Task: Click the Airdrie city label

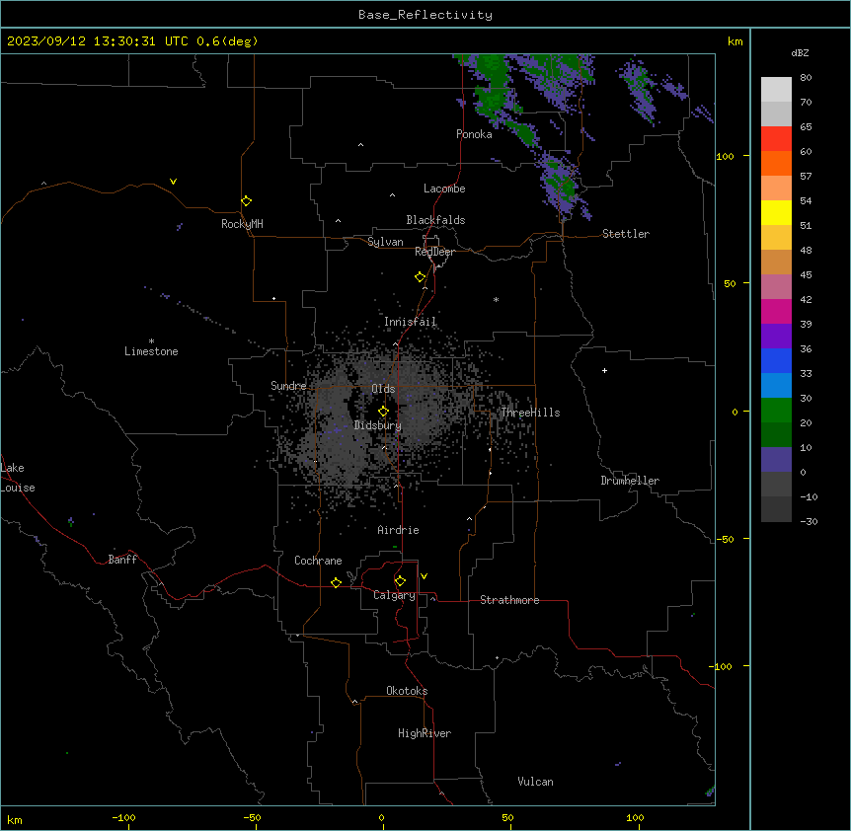Action: click(399, 530)
